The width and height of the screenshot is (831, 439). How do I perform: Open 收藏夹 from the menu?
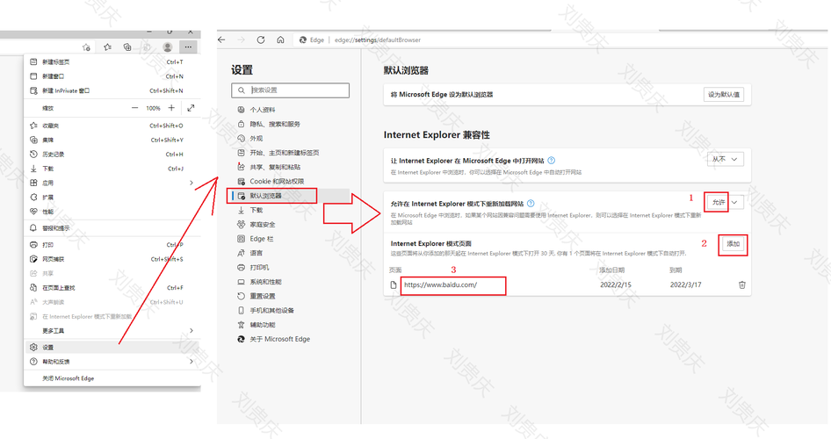pyautogui.click(x=112, y=126)
